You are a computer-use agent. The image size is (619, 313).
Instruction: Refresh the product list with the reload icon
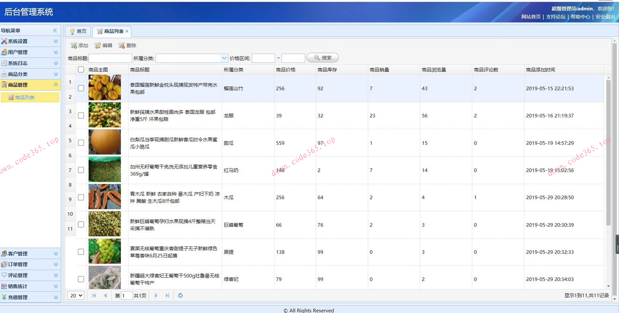pyautogui.click(x=180, y=296)
